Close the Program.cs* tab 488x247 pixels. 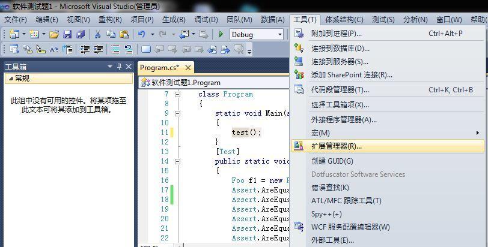tap(188, 68)
